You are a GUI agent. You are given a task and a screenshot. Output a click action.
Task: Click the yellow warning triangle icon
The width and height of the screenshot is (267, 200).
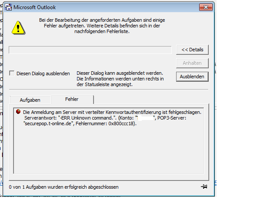19,28
